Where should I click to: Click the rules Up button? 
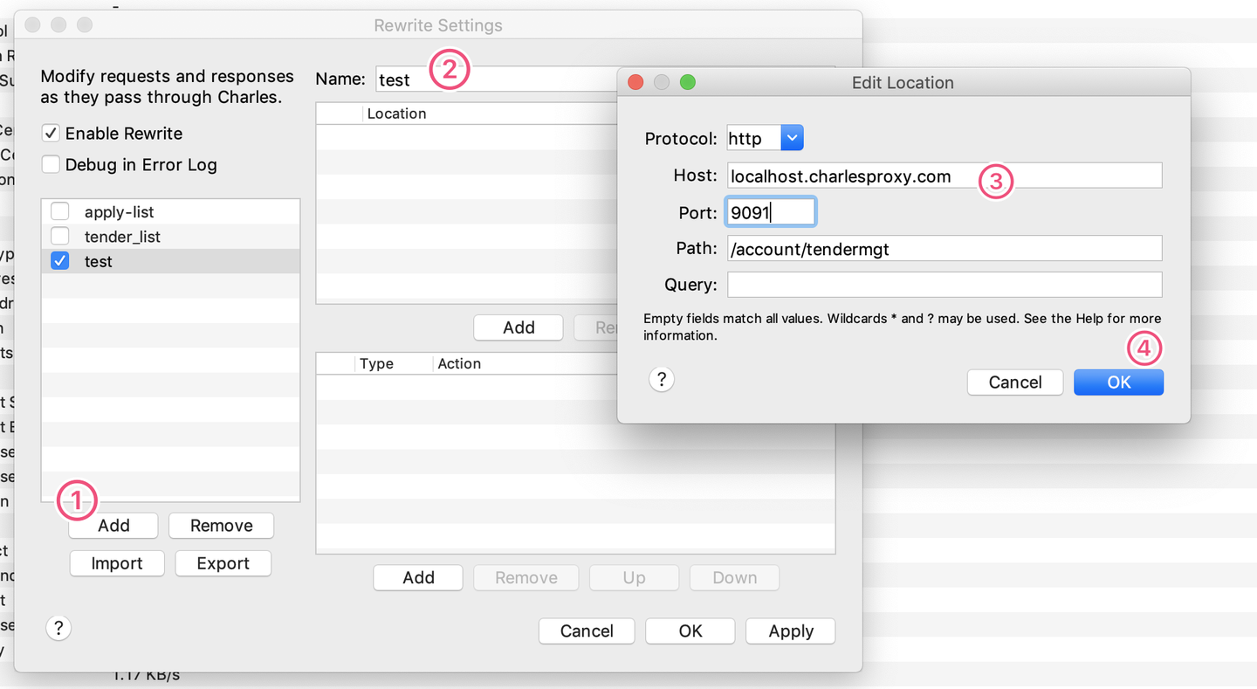click(634, 578)
